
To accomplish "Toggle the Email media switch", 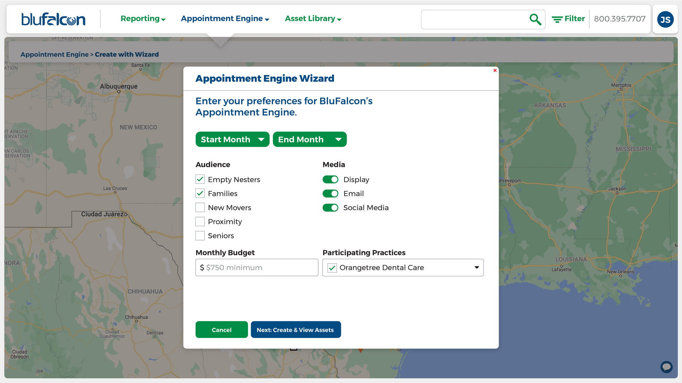I will click(331, 193).
